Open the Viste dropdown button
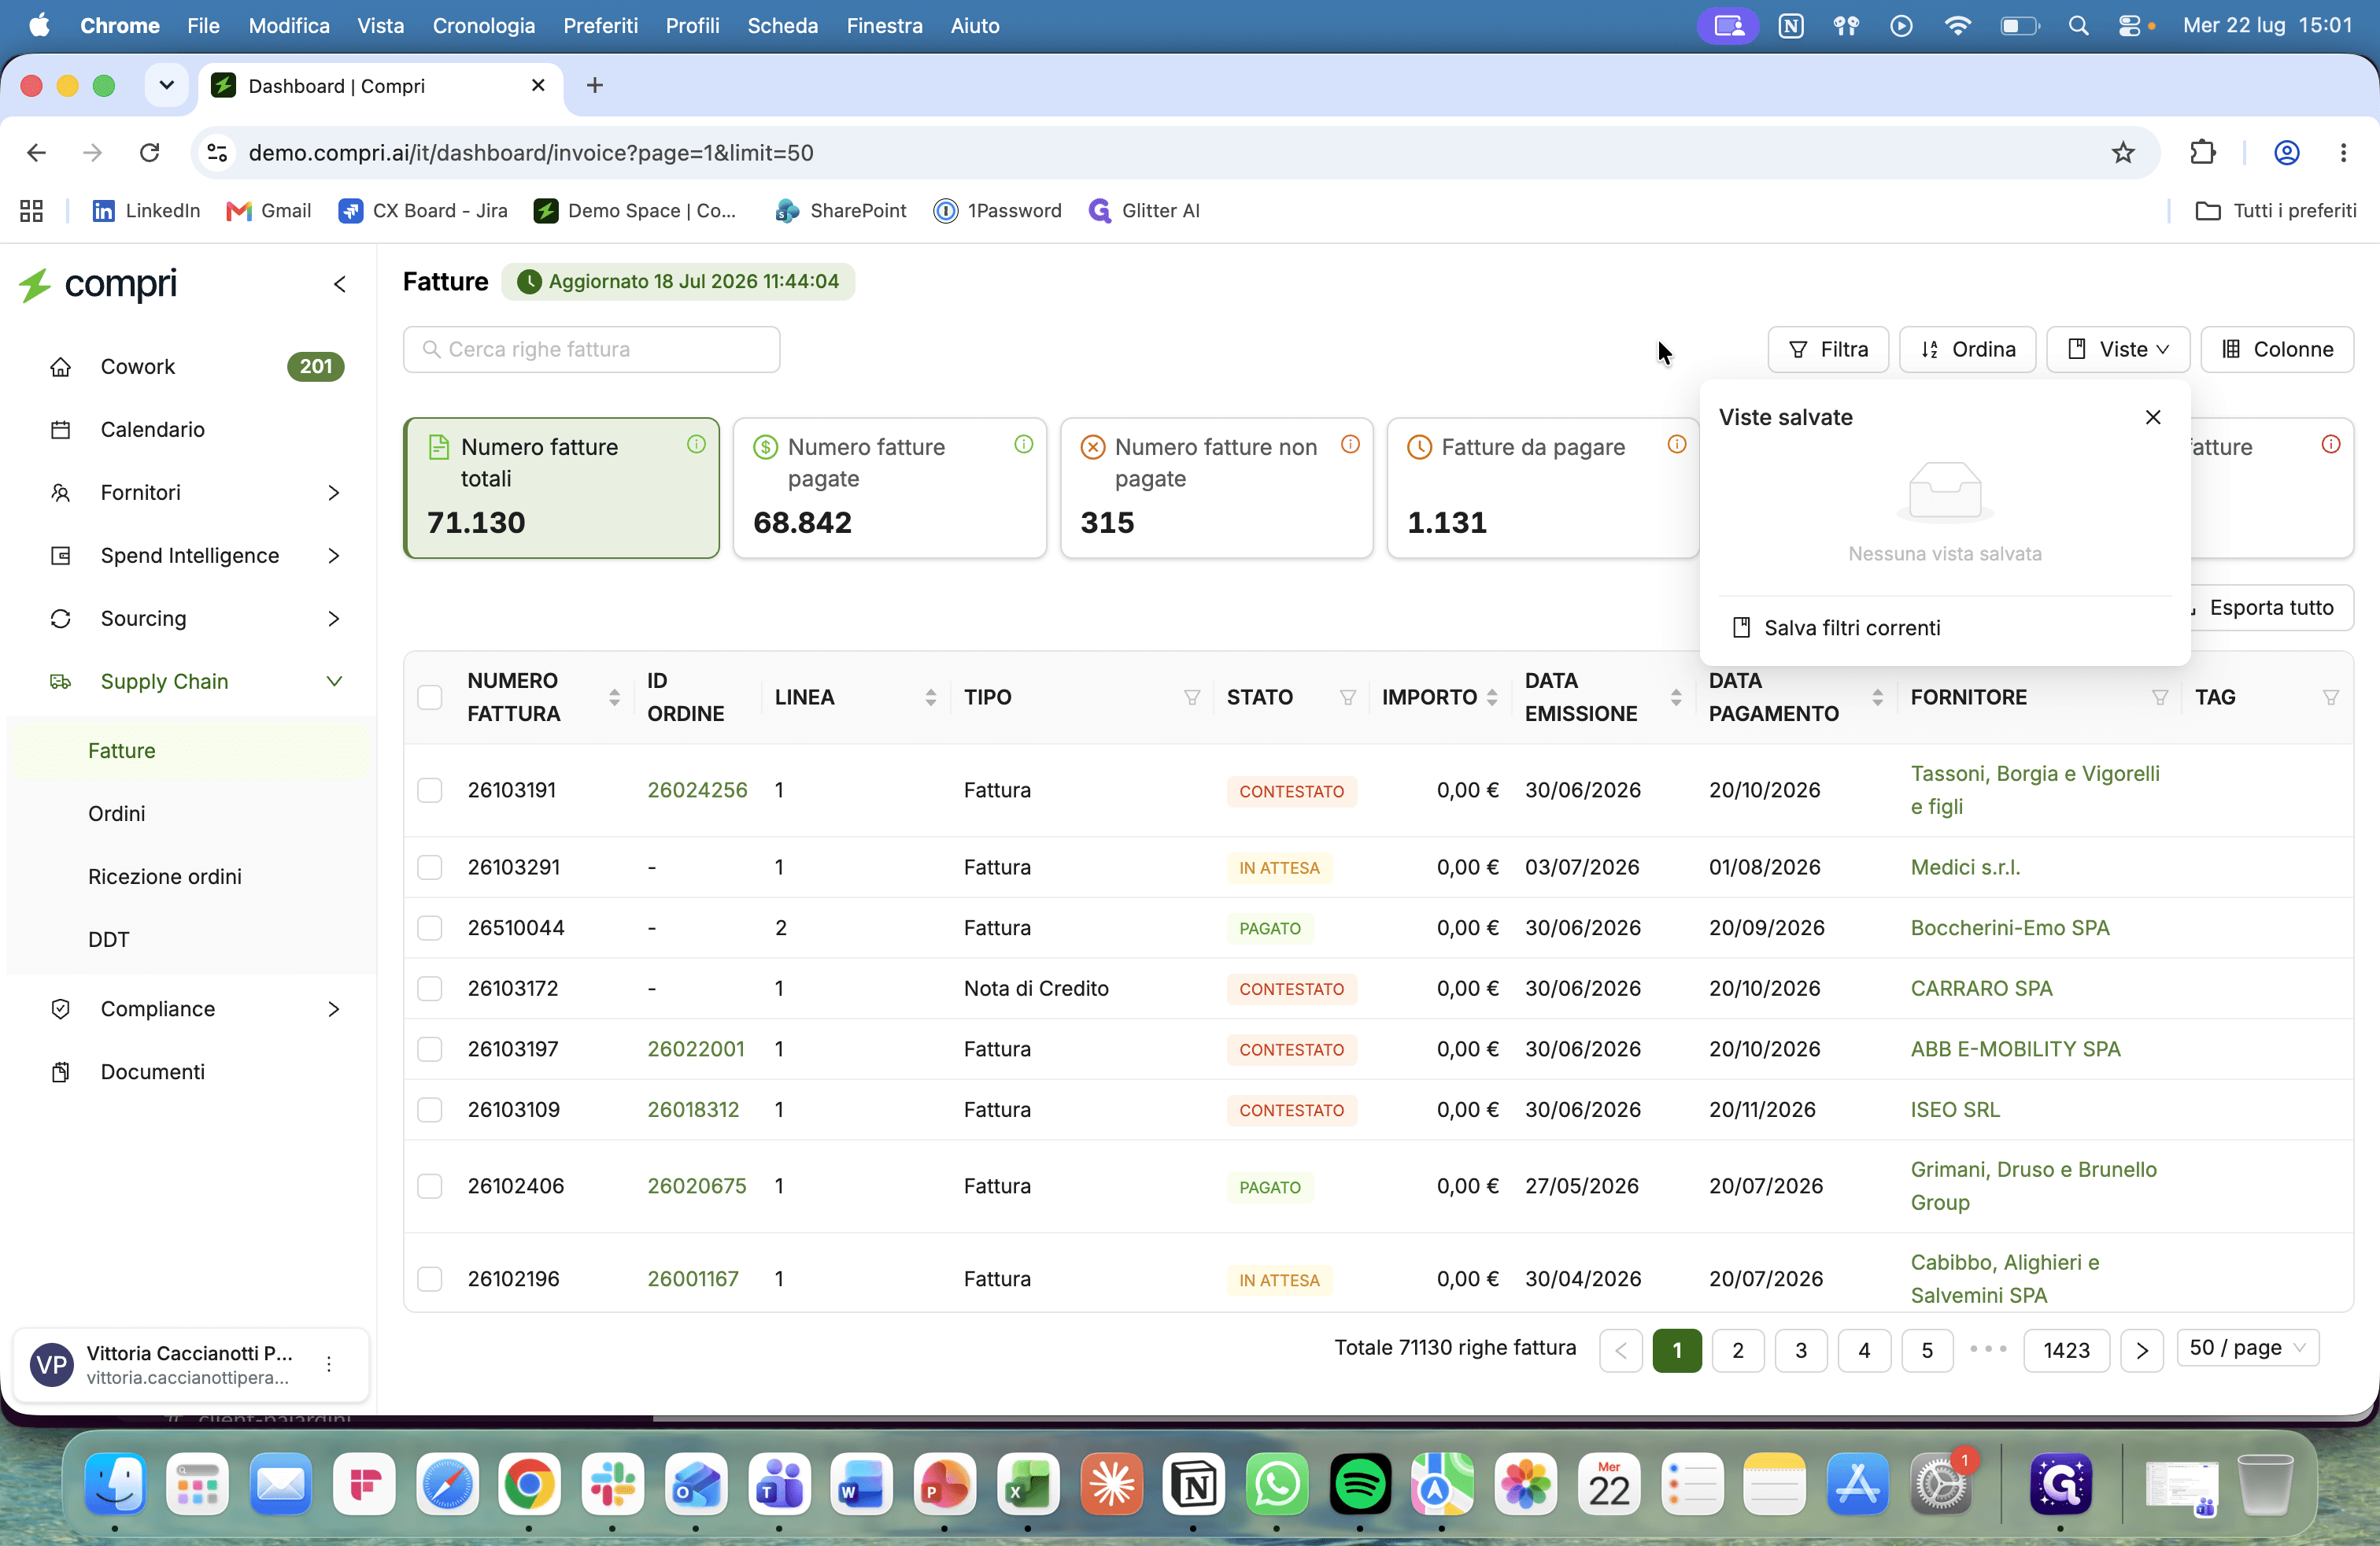2380x1546 pixels. click(2118, 349)
